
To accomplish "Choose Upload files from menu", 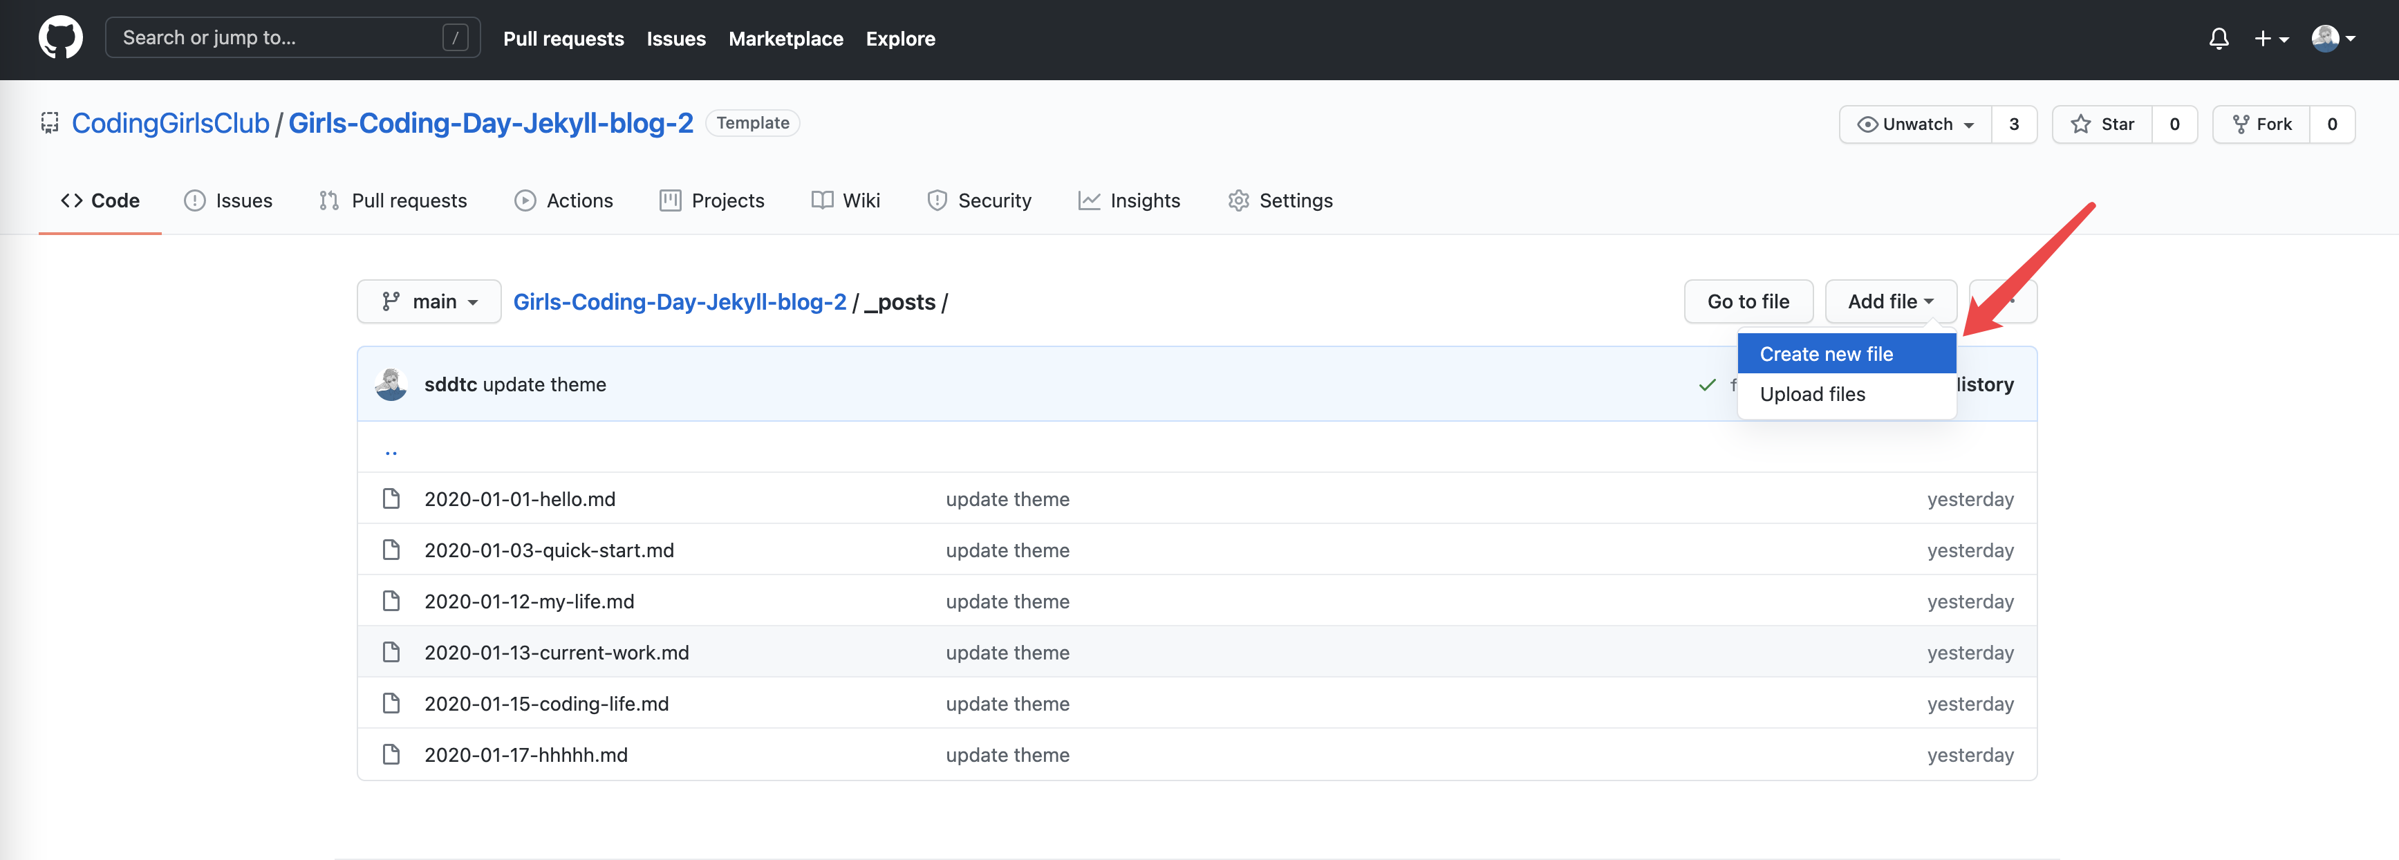I will point(1811,394).
